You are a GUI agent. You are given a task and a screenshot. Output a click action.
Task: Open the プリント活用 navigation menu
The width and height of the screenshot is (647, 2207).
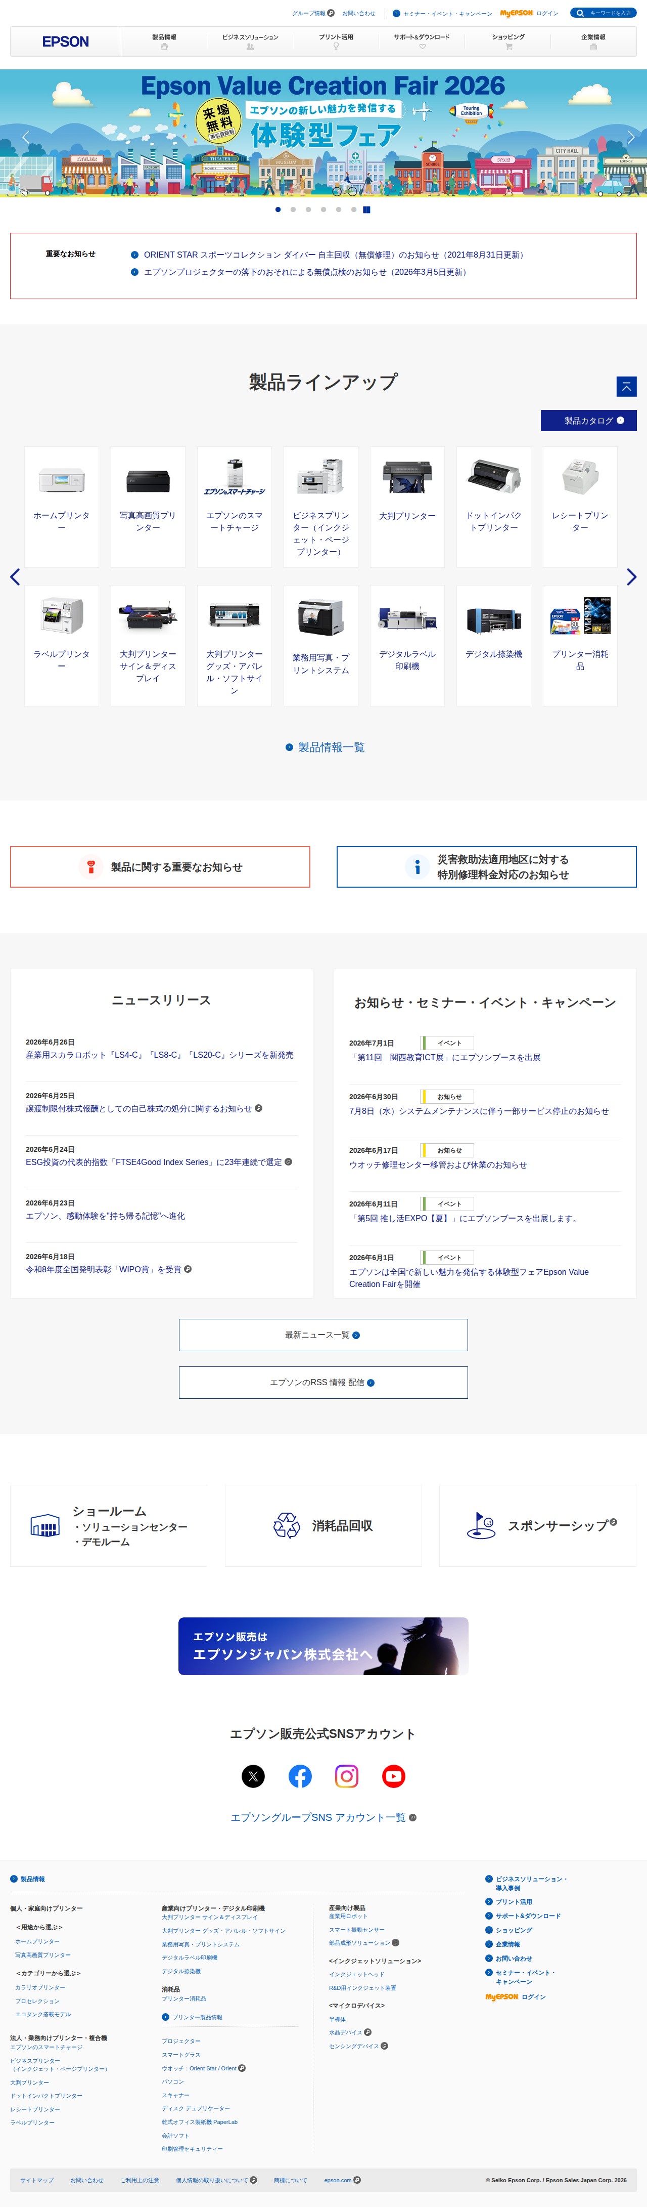[336, 41]
